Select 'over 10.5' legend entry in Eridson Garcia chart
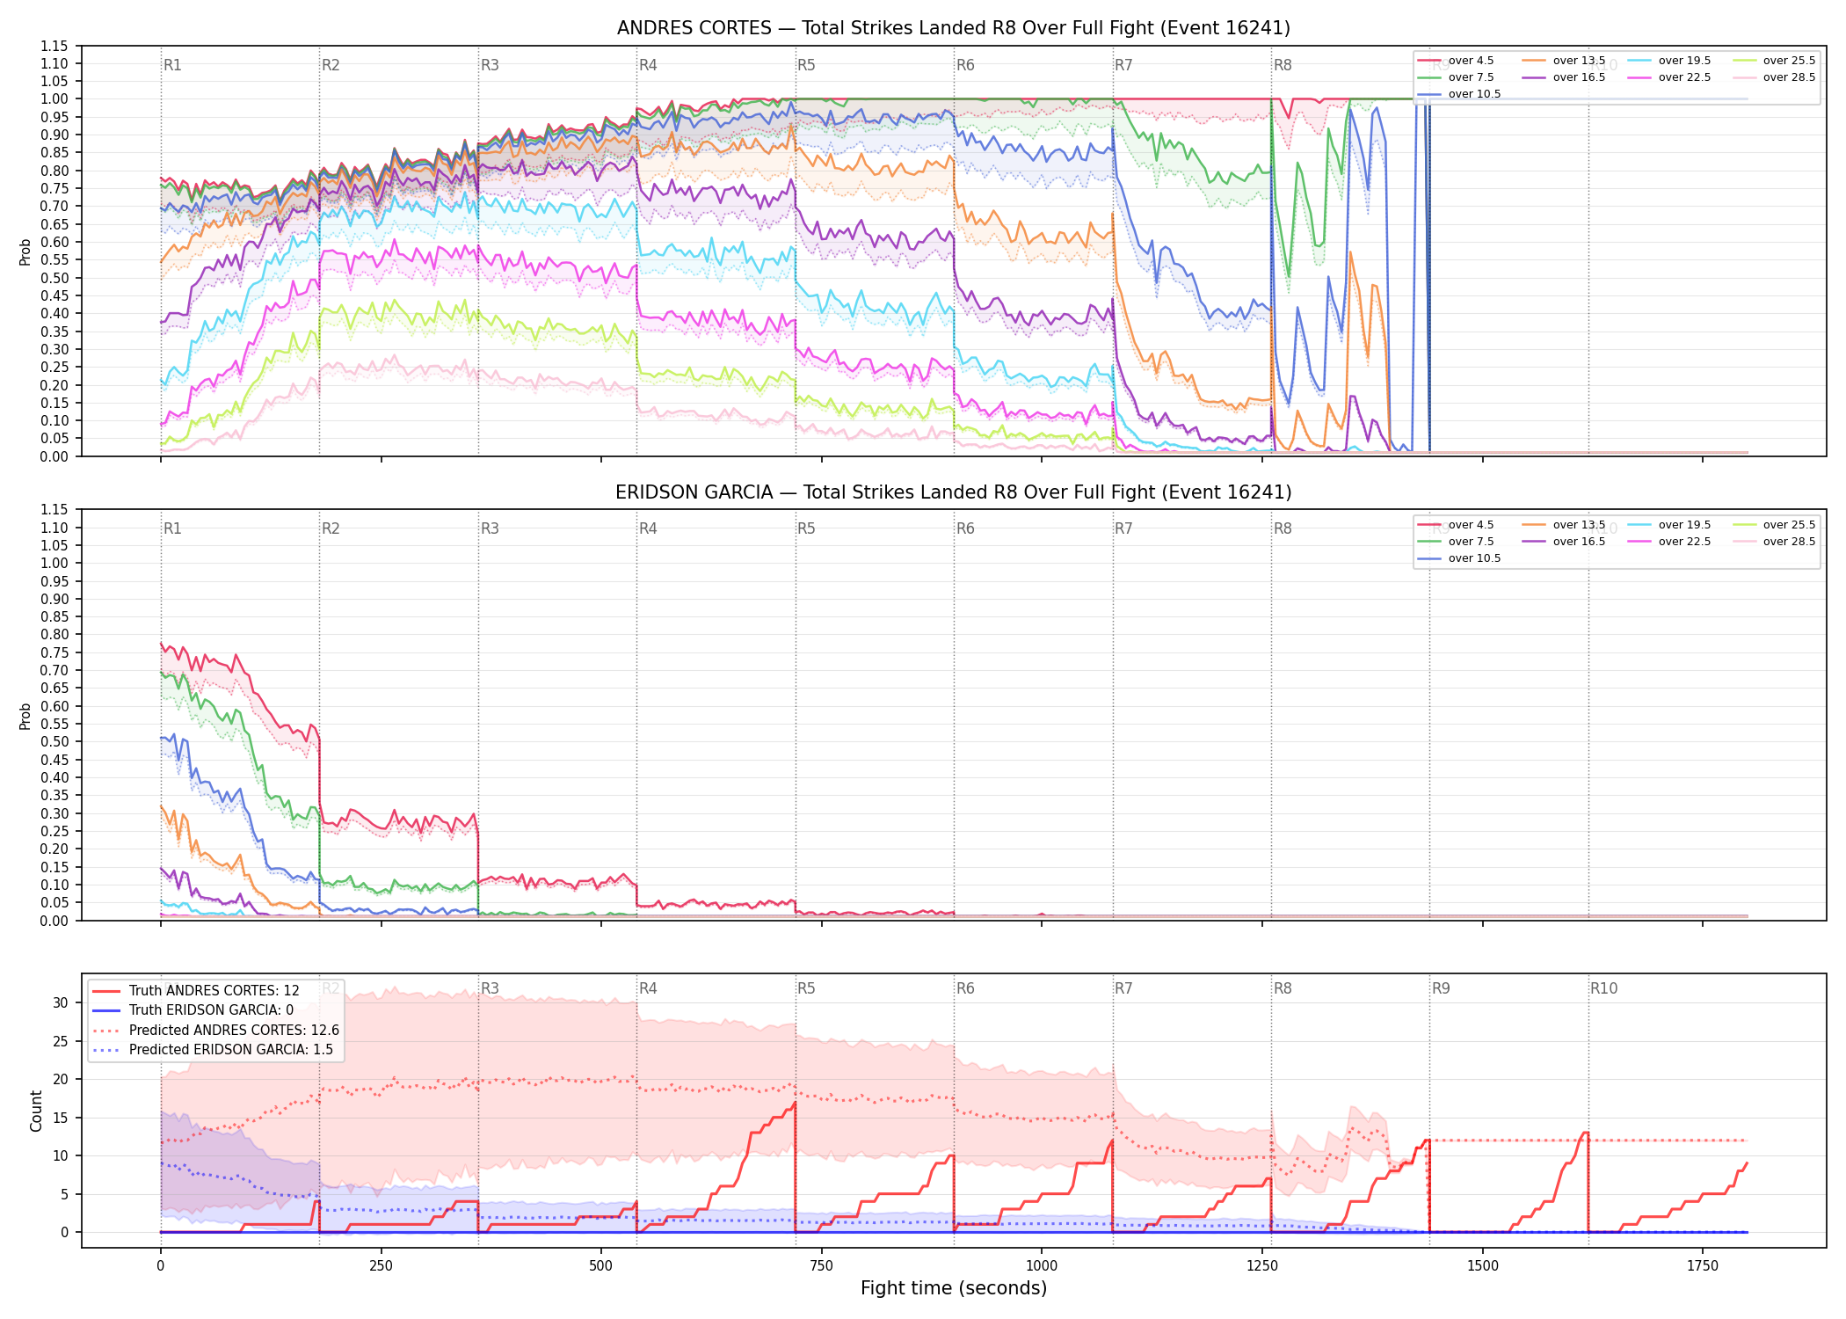Viewport: 1846px width, 1319px height. (x=1458, y=558)
